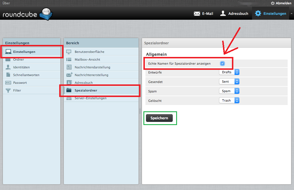Open the Entwürfe folder dropdown

pos(229,72)
